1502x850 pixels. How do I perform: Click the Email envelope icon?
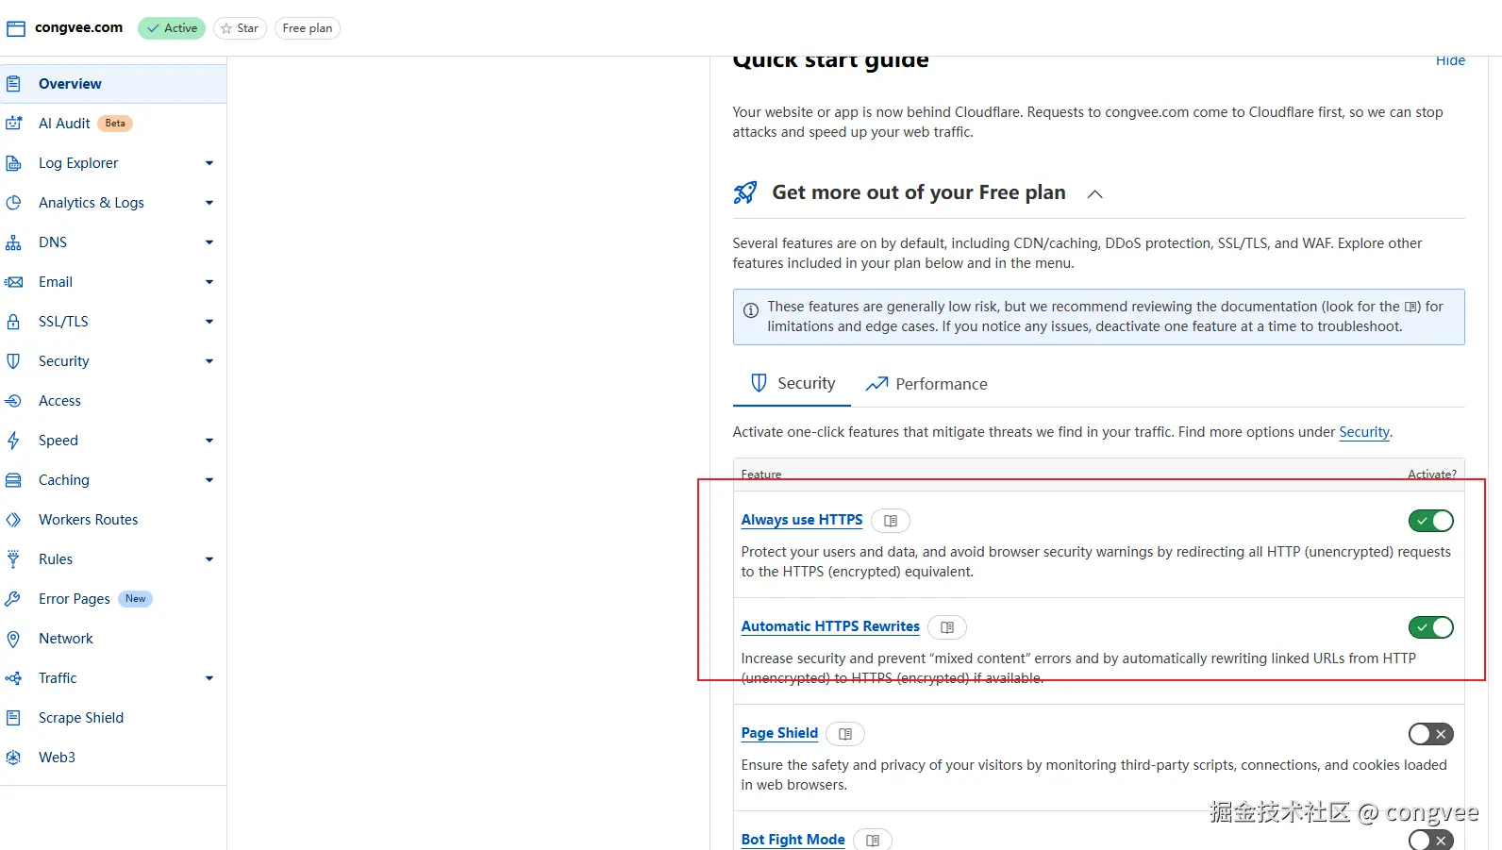pos(13,282)
